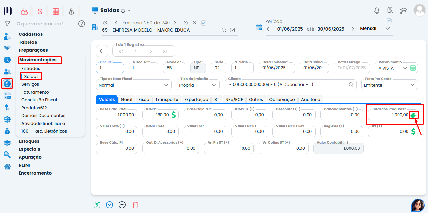Viewport: 428px width, 213px height.
Task: Click the green tag icon in Total dos Produtos
Action: [x=413, y=115]
